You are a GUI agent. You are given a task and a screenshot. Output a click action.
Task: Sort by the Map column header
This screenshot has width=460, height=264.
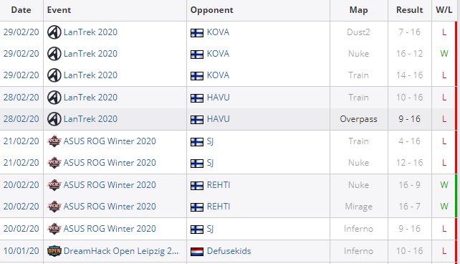coord(358,10)
